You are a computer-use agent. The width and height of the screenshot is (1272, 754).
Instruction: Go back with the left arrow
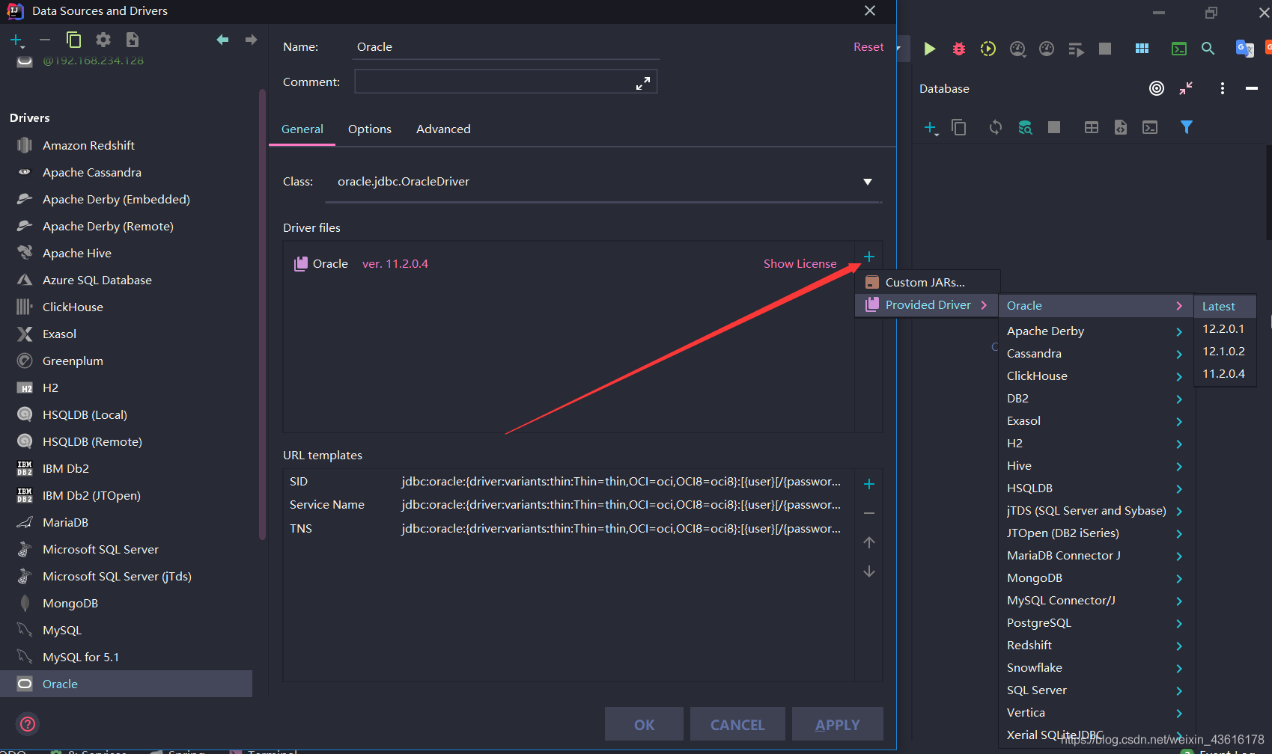pos(222,40)
